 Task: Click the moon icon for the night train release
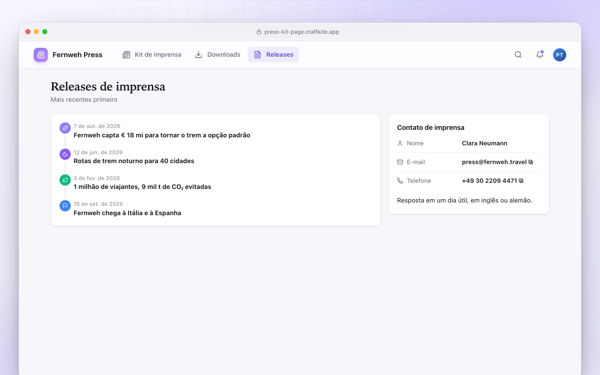[65, 154]
